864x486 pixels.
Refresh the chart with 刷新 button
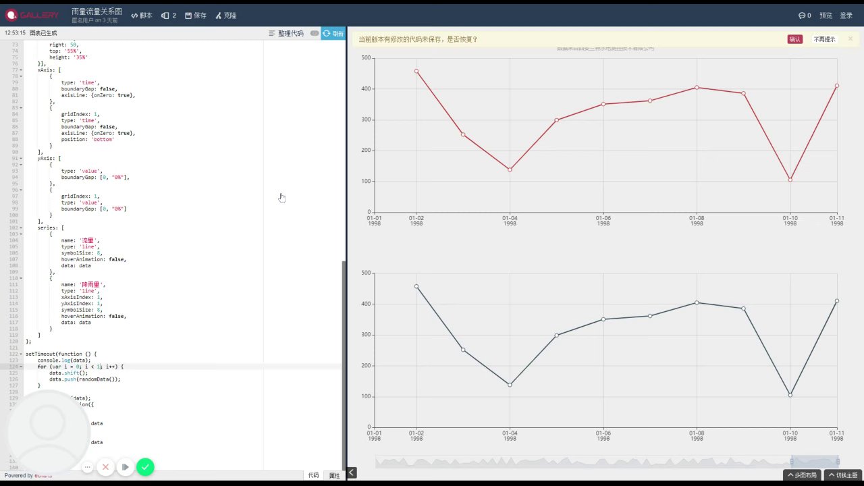333,33
